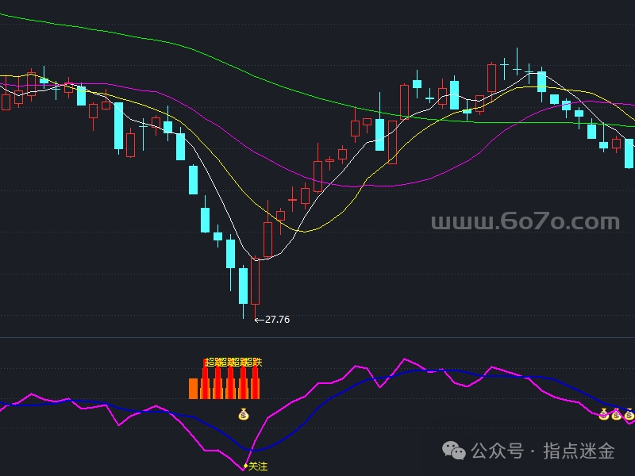
Task: Click the leftmost money bag in right-edge cluster
Action: point(603,413)
